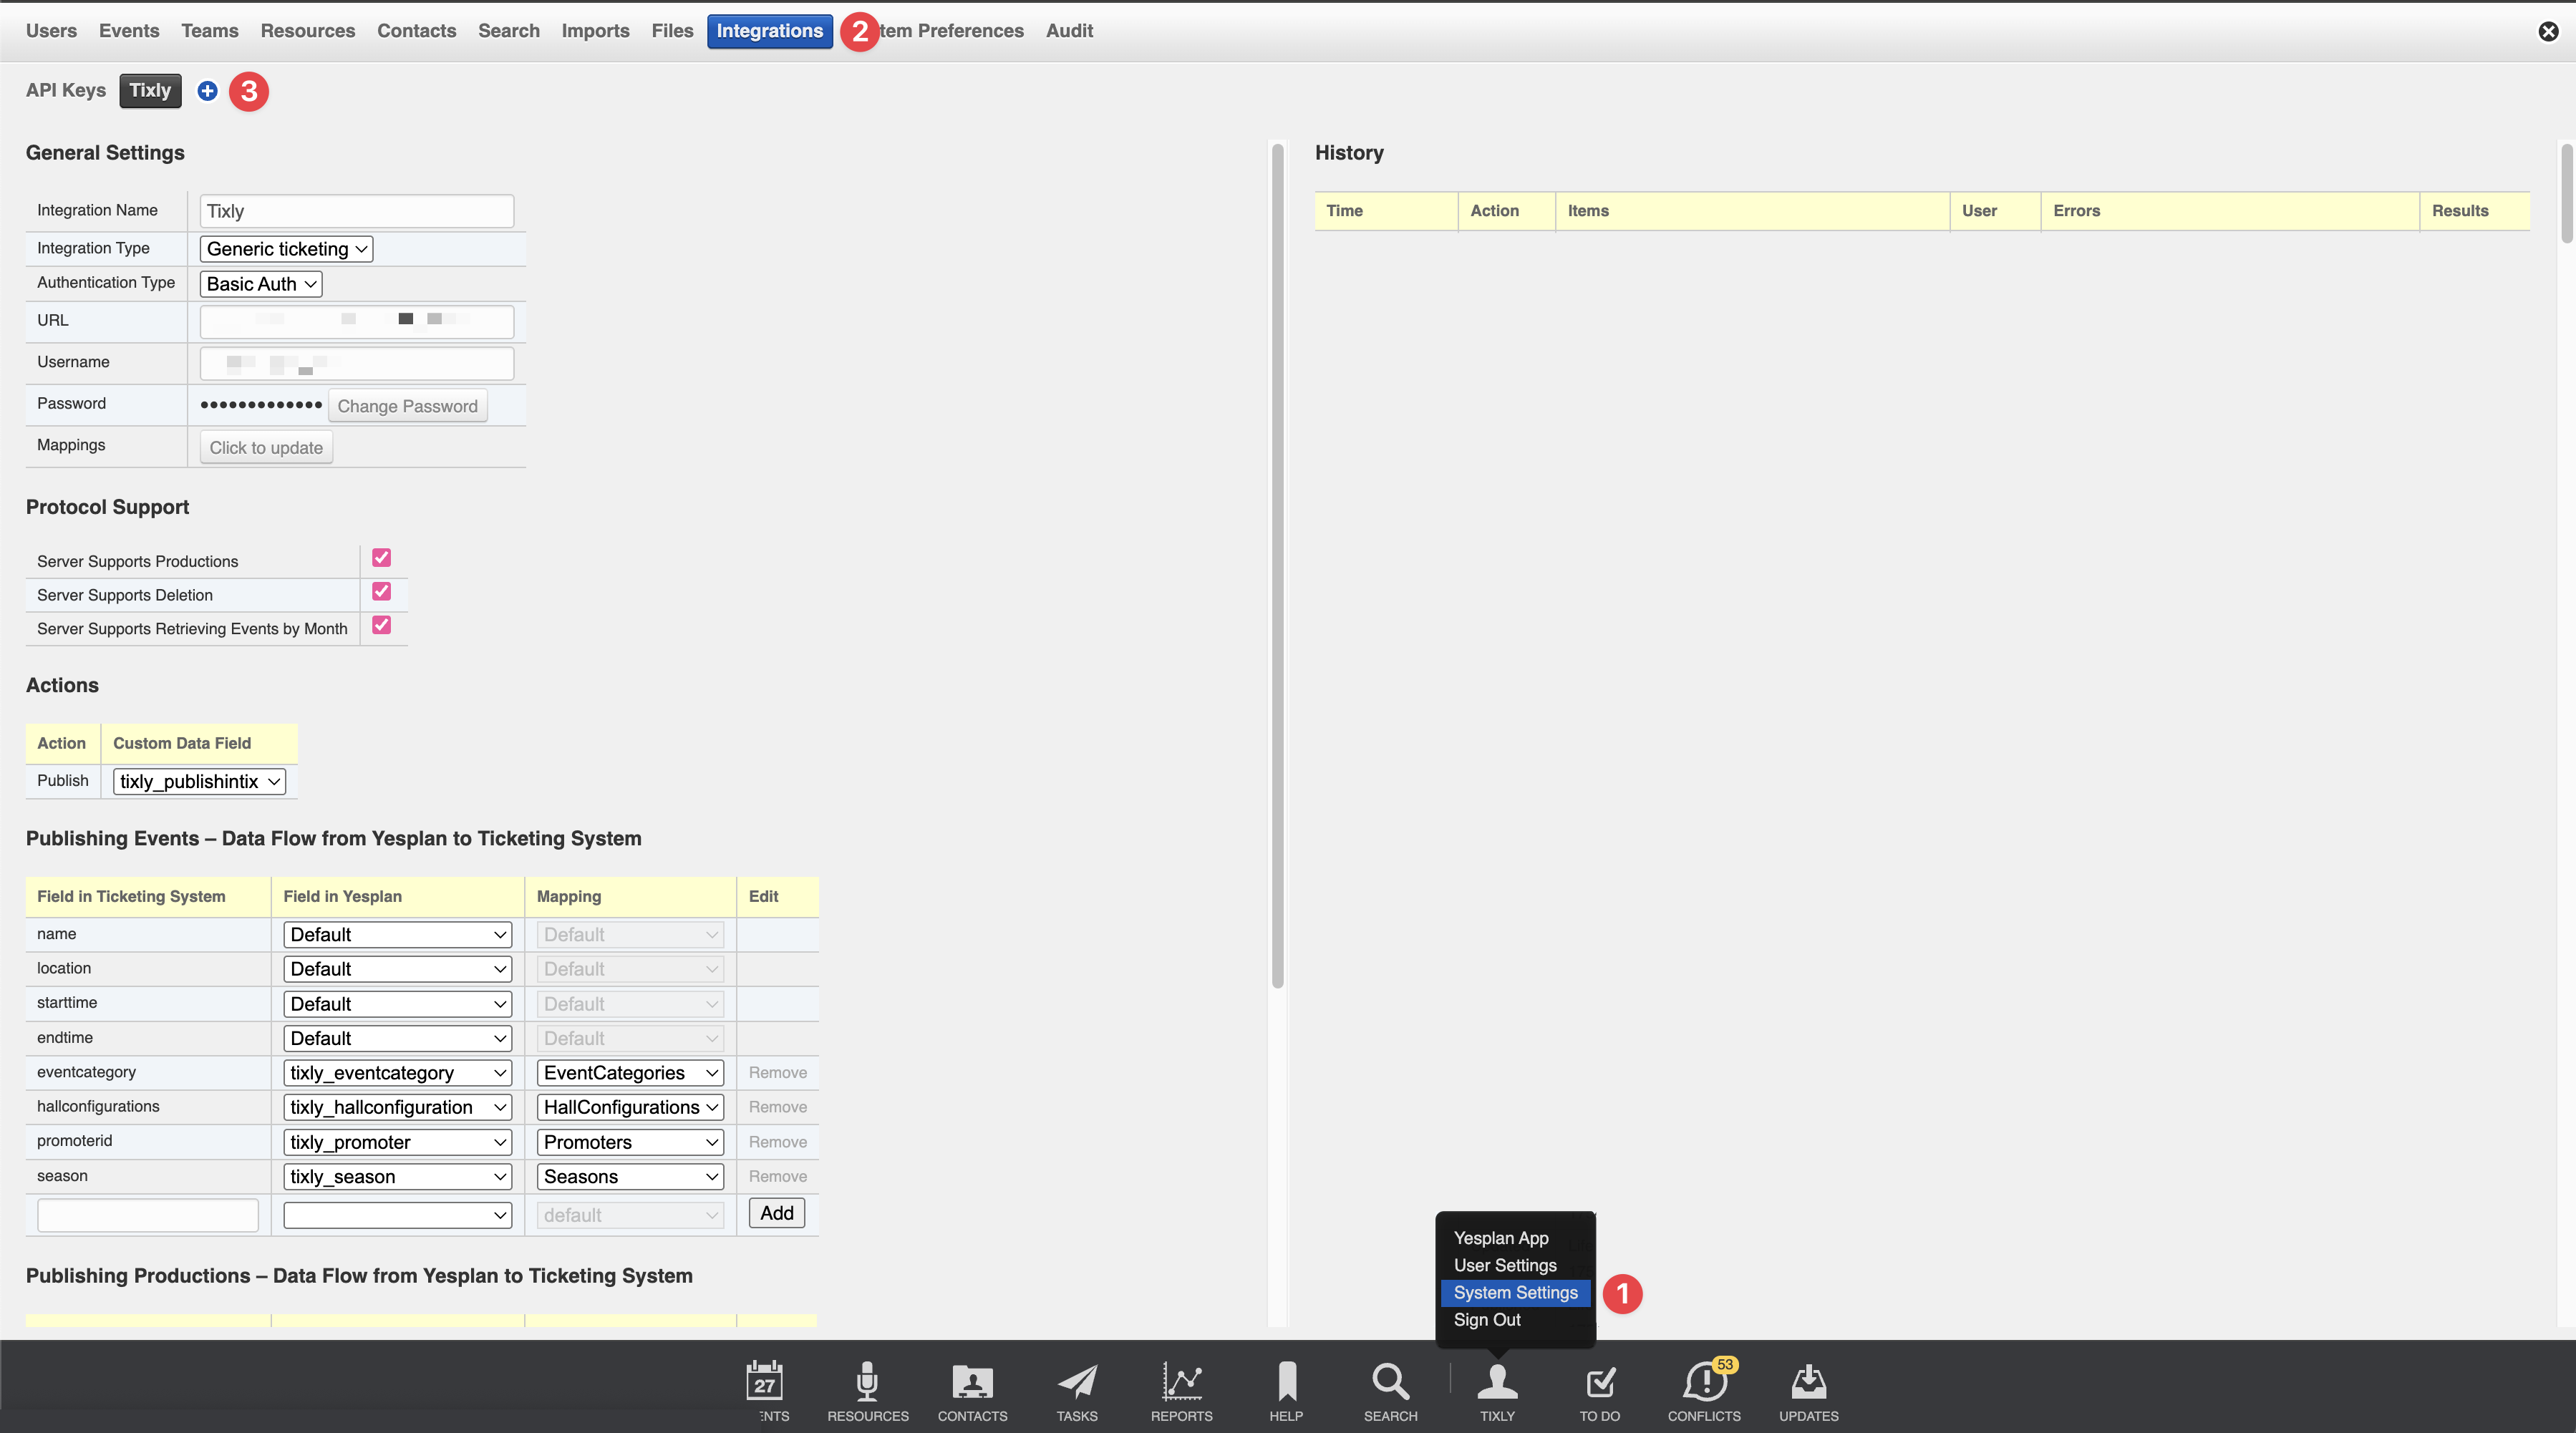This screenshot has width=2576, height=1433.
Task: Click Remove for the eventcategory row
Action: tap(777, 1073)
